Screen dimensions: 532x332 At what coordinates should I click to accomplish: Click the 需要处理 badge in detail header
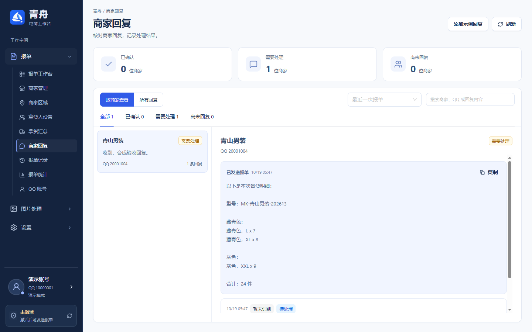coord(501,141)
